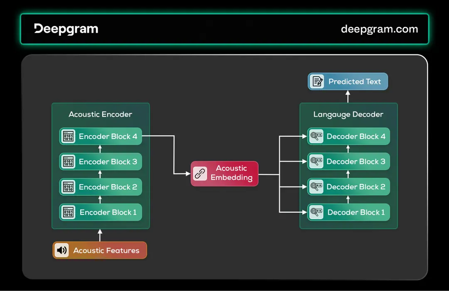Click the chain link icon in Acoustic Embedding

200,174
